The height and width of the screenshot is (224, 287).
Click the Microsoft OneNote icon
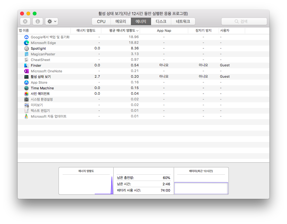click(26, 71)
